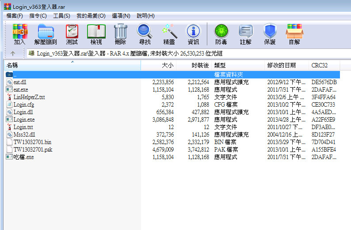
Task: Click type cell 'PAK 檔案'
Action: click(226, 149)
